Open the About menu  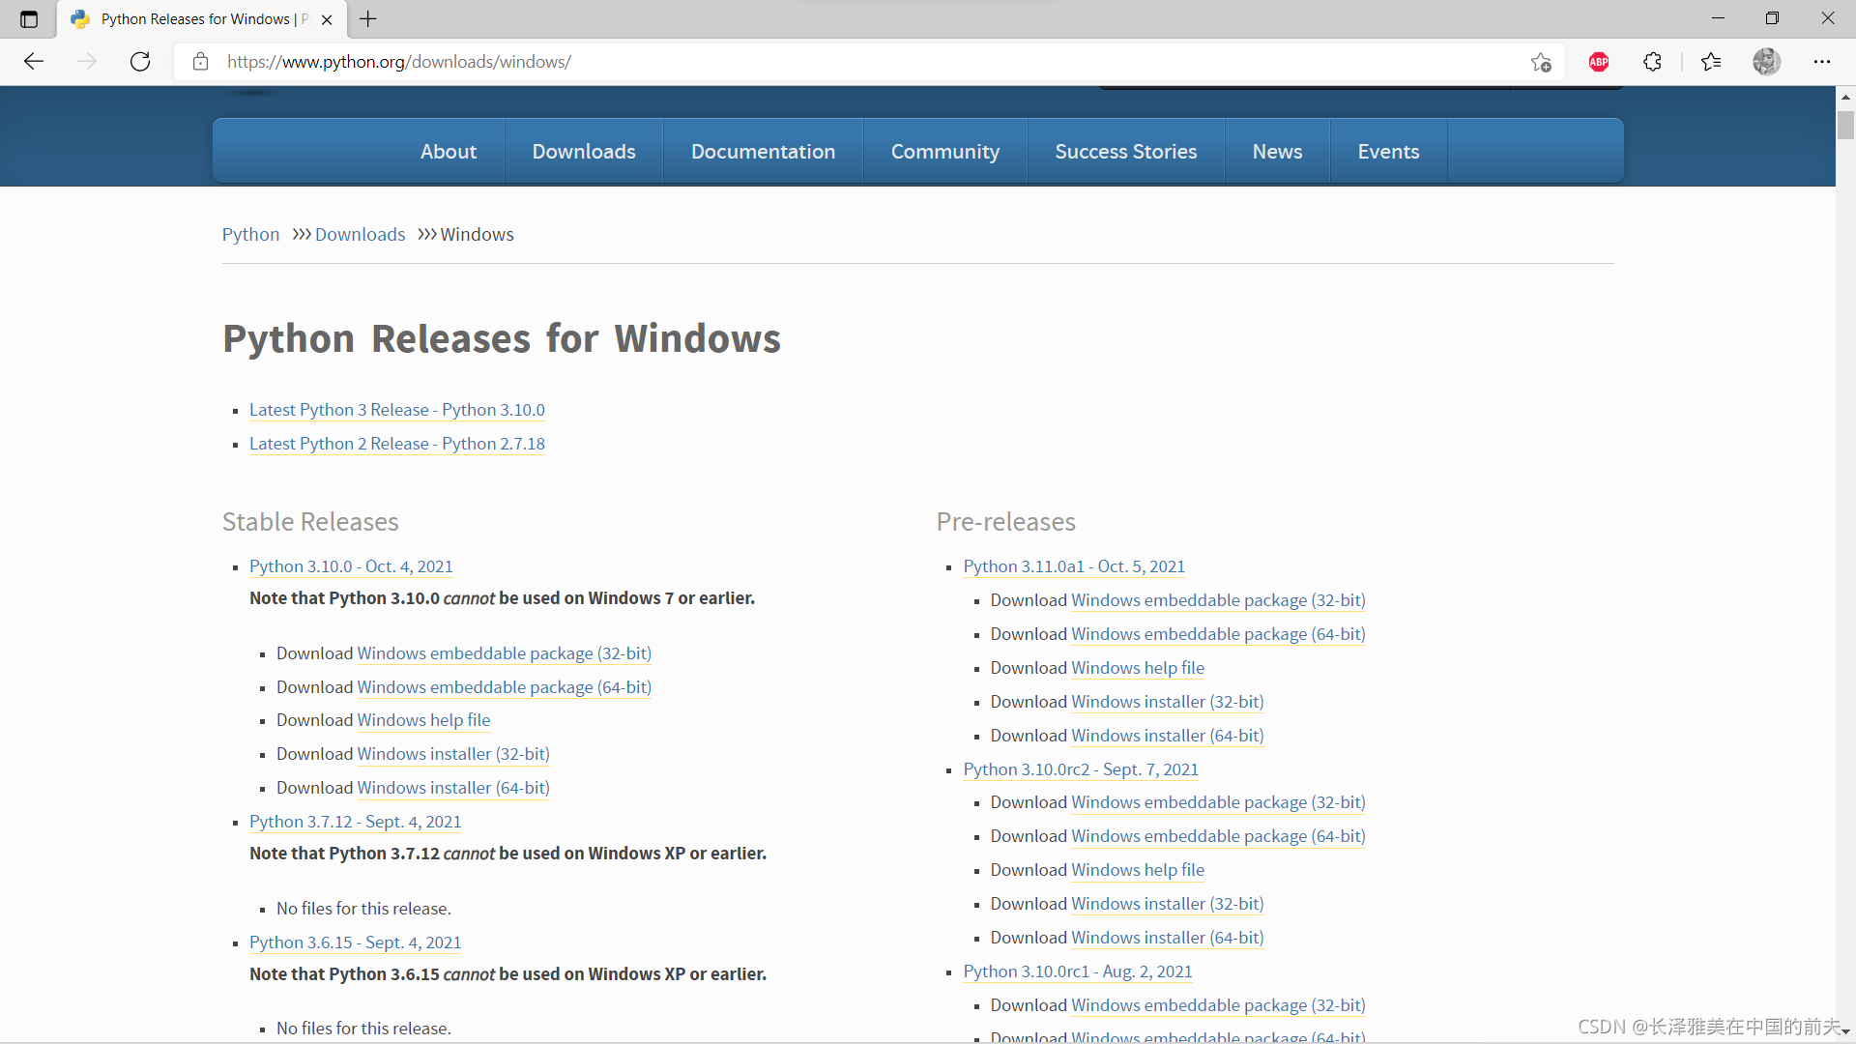(449, 152)
